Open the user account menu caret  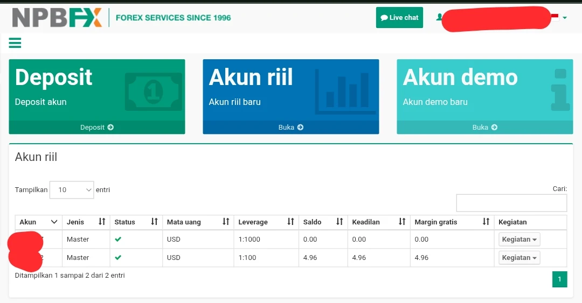(564, 18)
